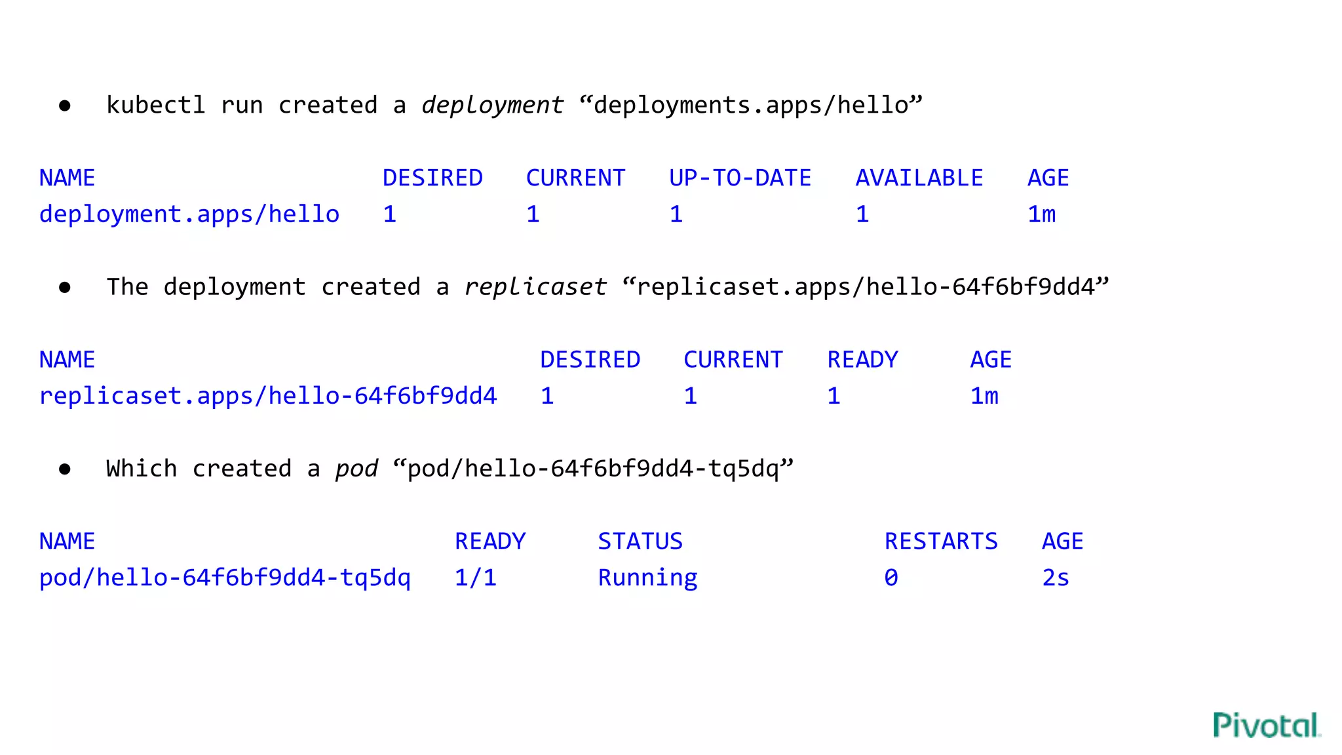This screenshot has height=755, width=1342.
Task: Click the 'NAME' header in the pod table
Action: [x=67, y=541]
